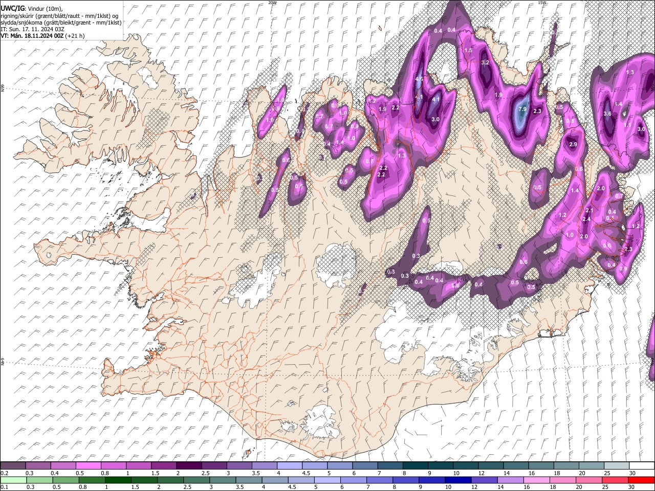
Task: Click the 4.6 precipitation value on the map
Action: click(419, 79)
